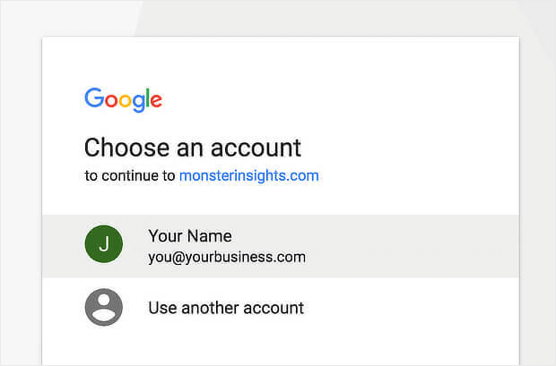The height and width of the screenshot is (366, 556).
Task: Click the Google logo
Action: tap(123, 99)
